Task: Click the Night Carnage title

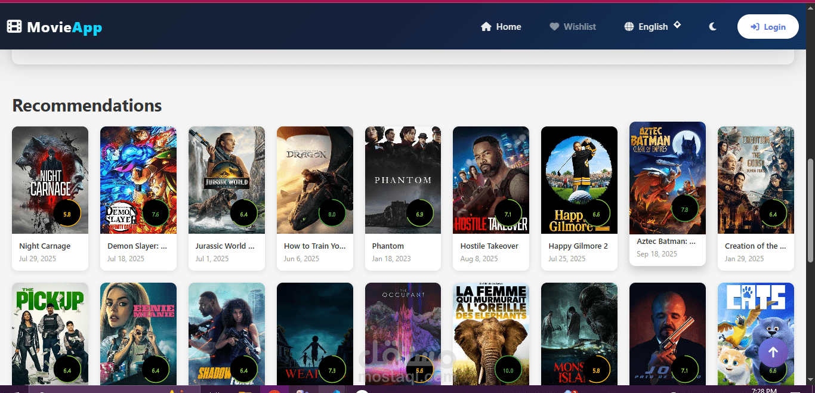Action: [x=45, y=246]
